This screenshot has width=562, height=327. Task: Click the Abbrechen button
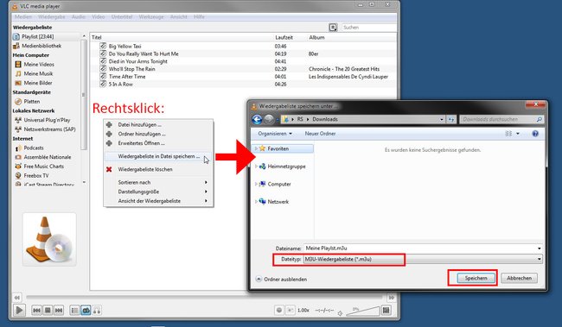519,278
